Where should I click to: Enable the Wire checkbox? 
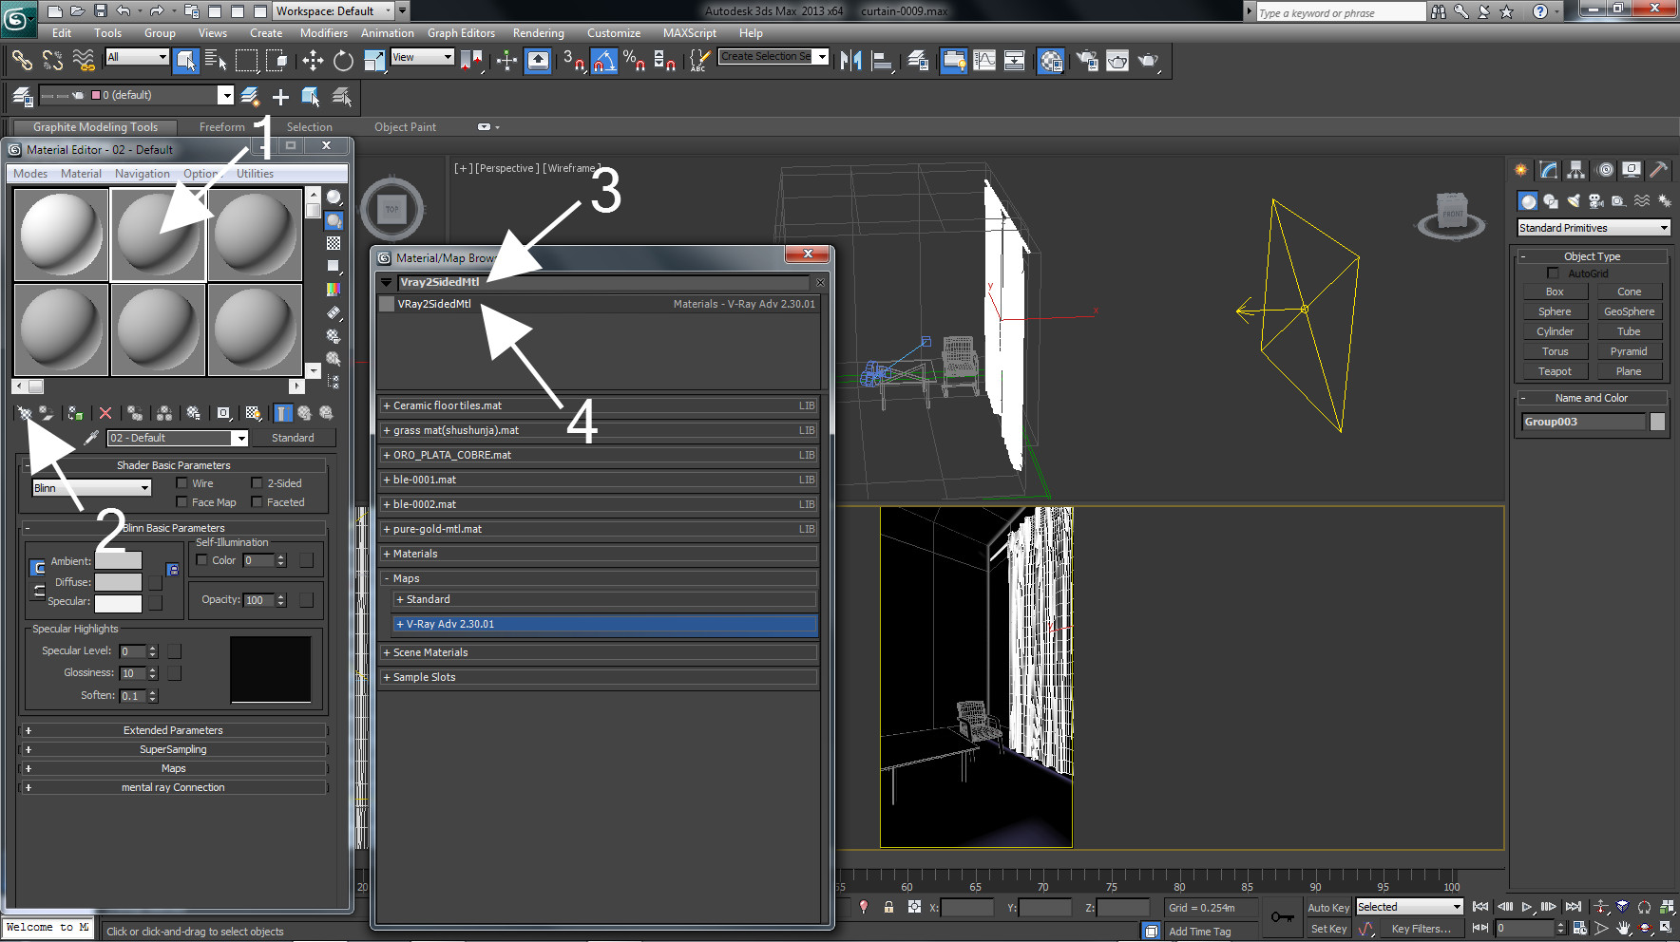point(182,483)
